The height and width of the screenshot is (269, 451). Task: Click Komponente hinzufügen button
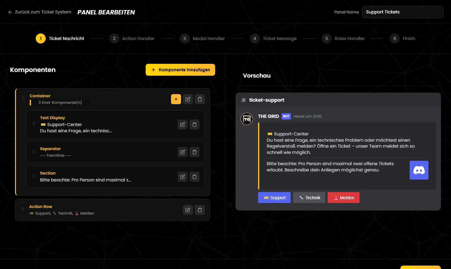pos(180,70)
